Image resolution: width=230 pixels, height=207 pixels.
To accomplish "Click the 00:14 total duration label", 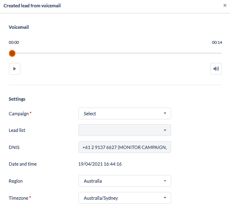I will [x=217, y=43].
